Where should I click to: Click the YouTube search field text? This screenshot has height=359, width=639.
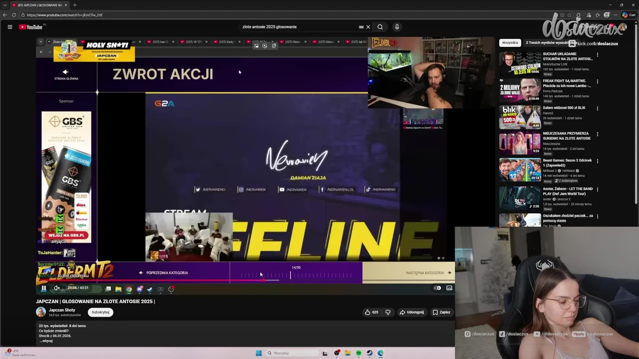point(269,27)
